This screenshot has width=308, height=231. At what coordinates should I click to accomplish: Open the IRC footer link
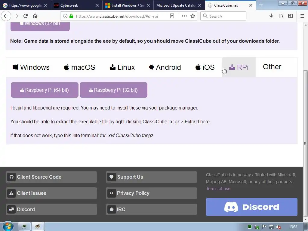(x=152, y=209)
